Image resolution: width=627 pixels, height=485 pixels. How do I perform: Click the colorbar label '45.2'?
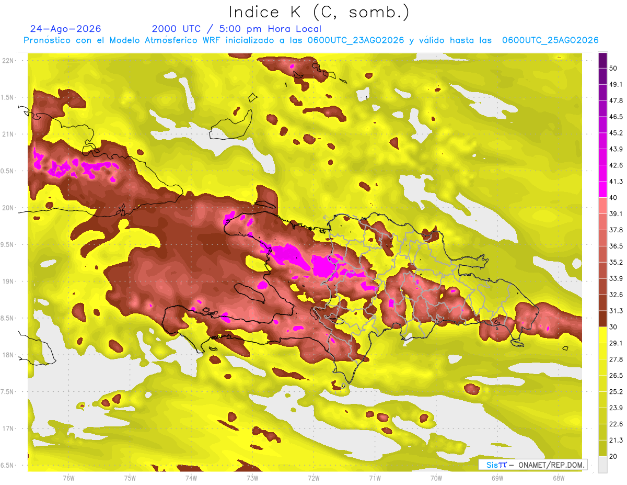pyautogui.click(x=616, y=133)
